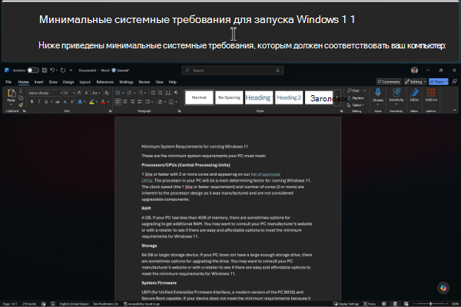Image resolution: width=461 pixels, height=307 pixels.
Task: Align text right
Action: coord(133,101)
